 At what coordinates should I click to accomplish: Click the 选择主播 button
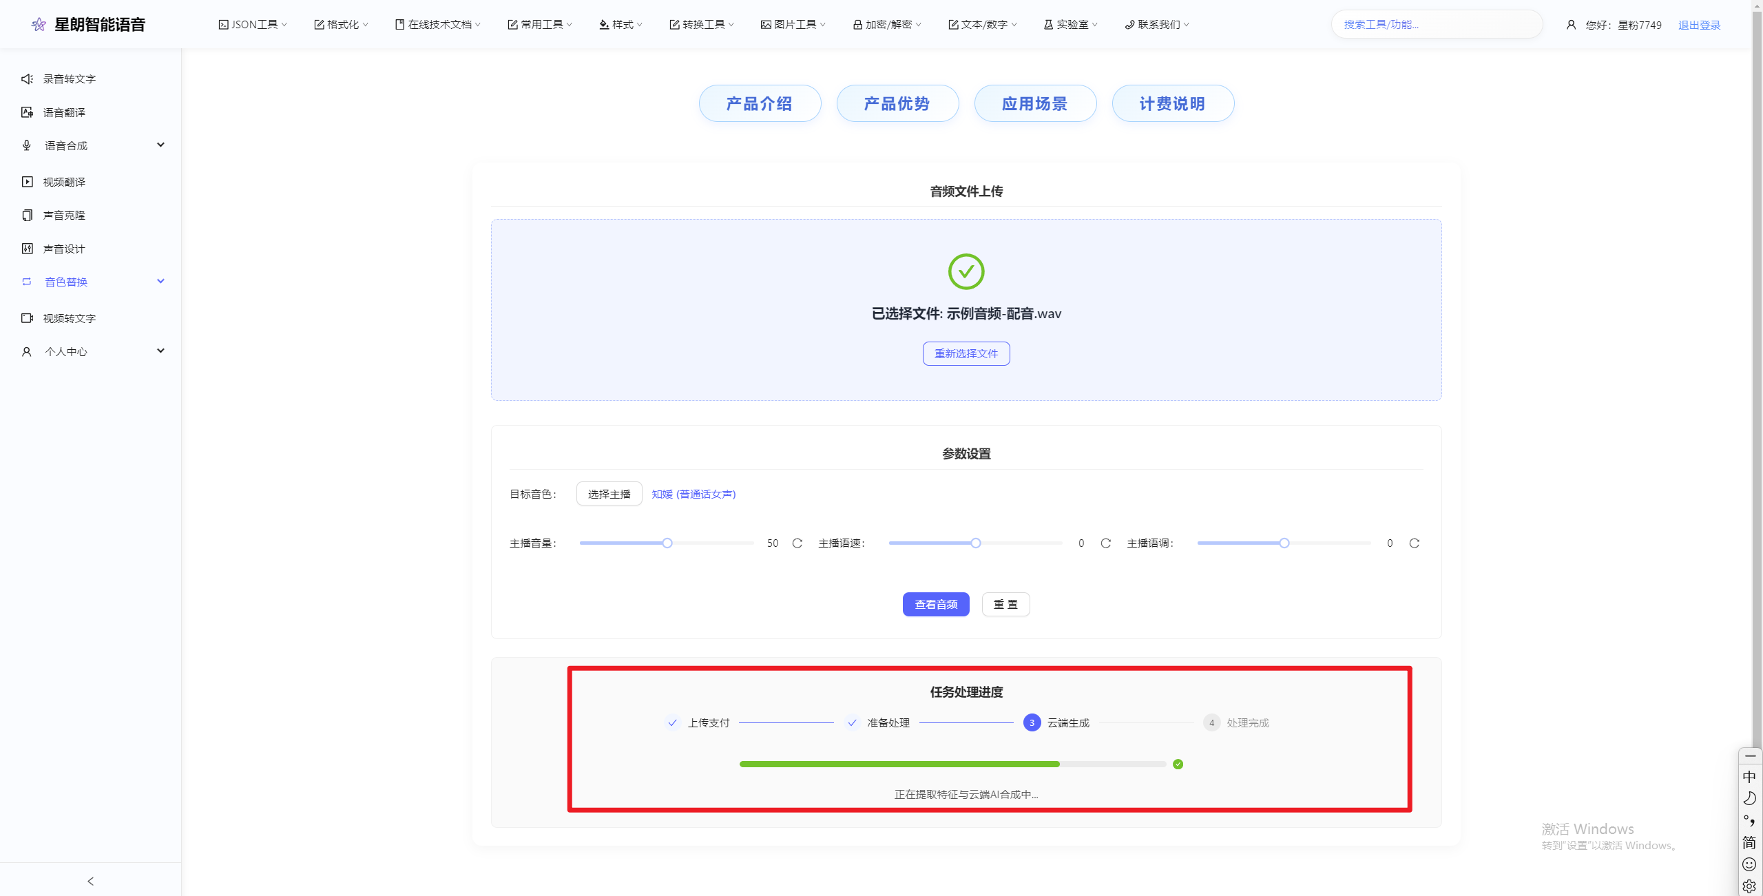tap(609, 494)
